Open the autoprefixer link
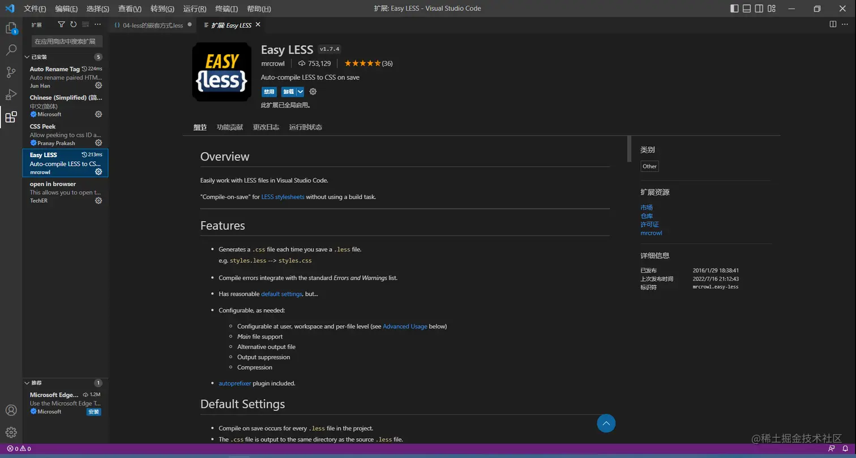The width and height of the screenshot is (856, 458). (x=235, y=383)
